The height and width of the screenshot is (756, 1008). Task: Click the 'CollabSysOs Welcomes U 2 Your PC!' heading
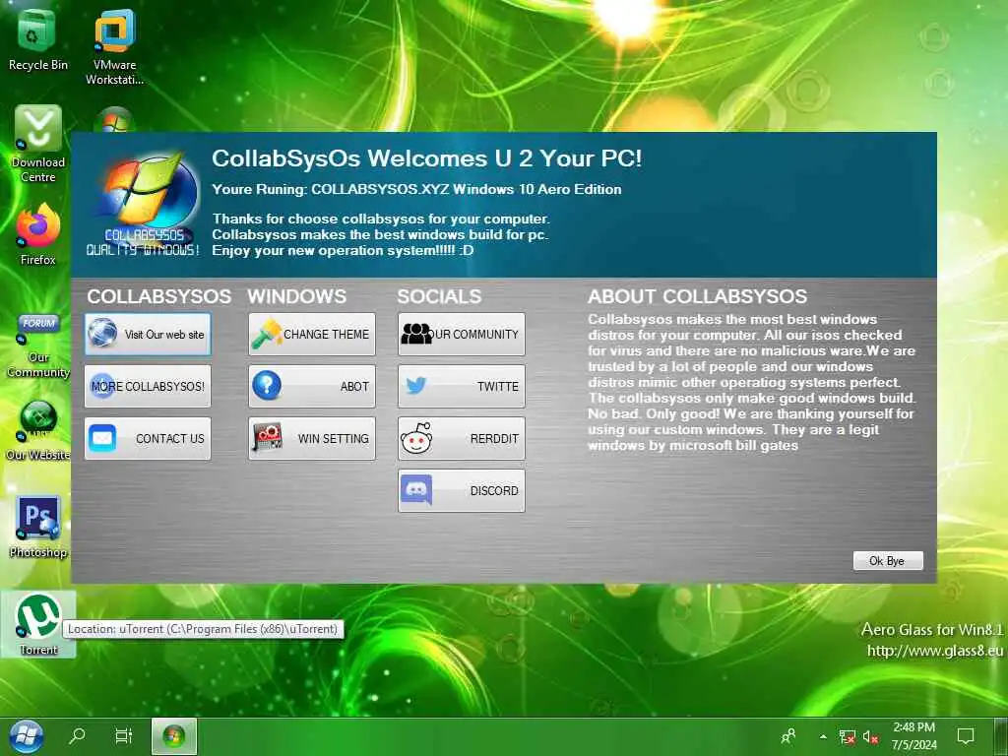tap(427, 158)
